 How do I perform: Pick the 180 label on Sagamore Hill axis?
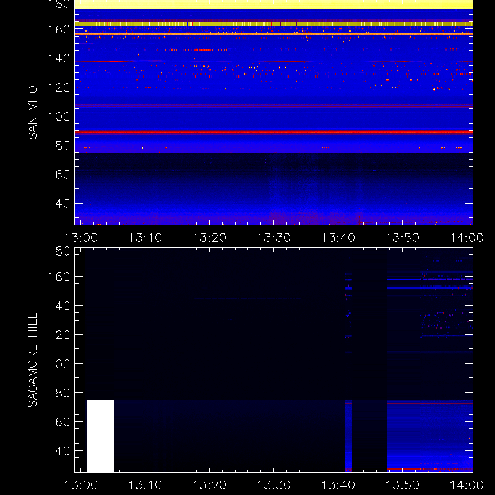click(x=59, y=251)
